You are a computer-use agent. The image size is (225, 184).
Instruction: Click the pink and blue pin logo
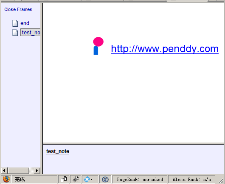coord(98,46)
